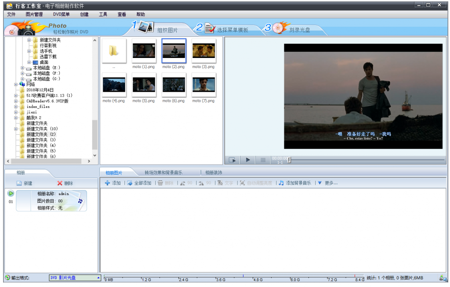The image size is (450, 287).
Task: Switch to the 相册装饰 tab
Action: [214, 172]
